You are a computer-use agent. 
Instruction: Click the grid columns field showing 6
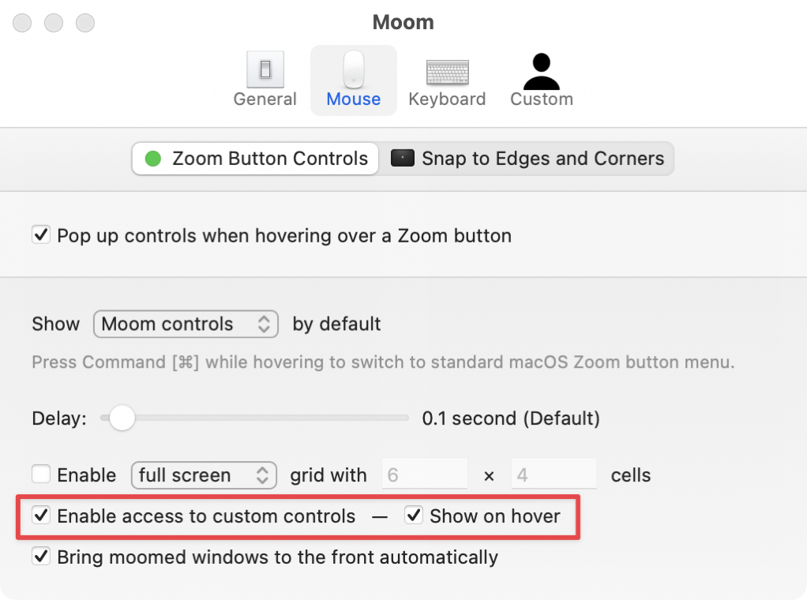(425, 475)
